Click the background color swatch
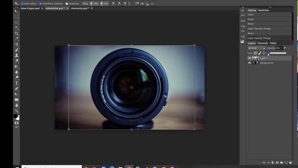This screenshot has height=168, width=298. coord(18,119)
